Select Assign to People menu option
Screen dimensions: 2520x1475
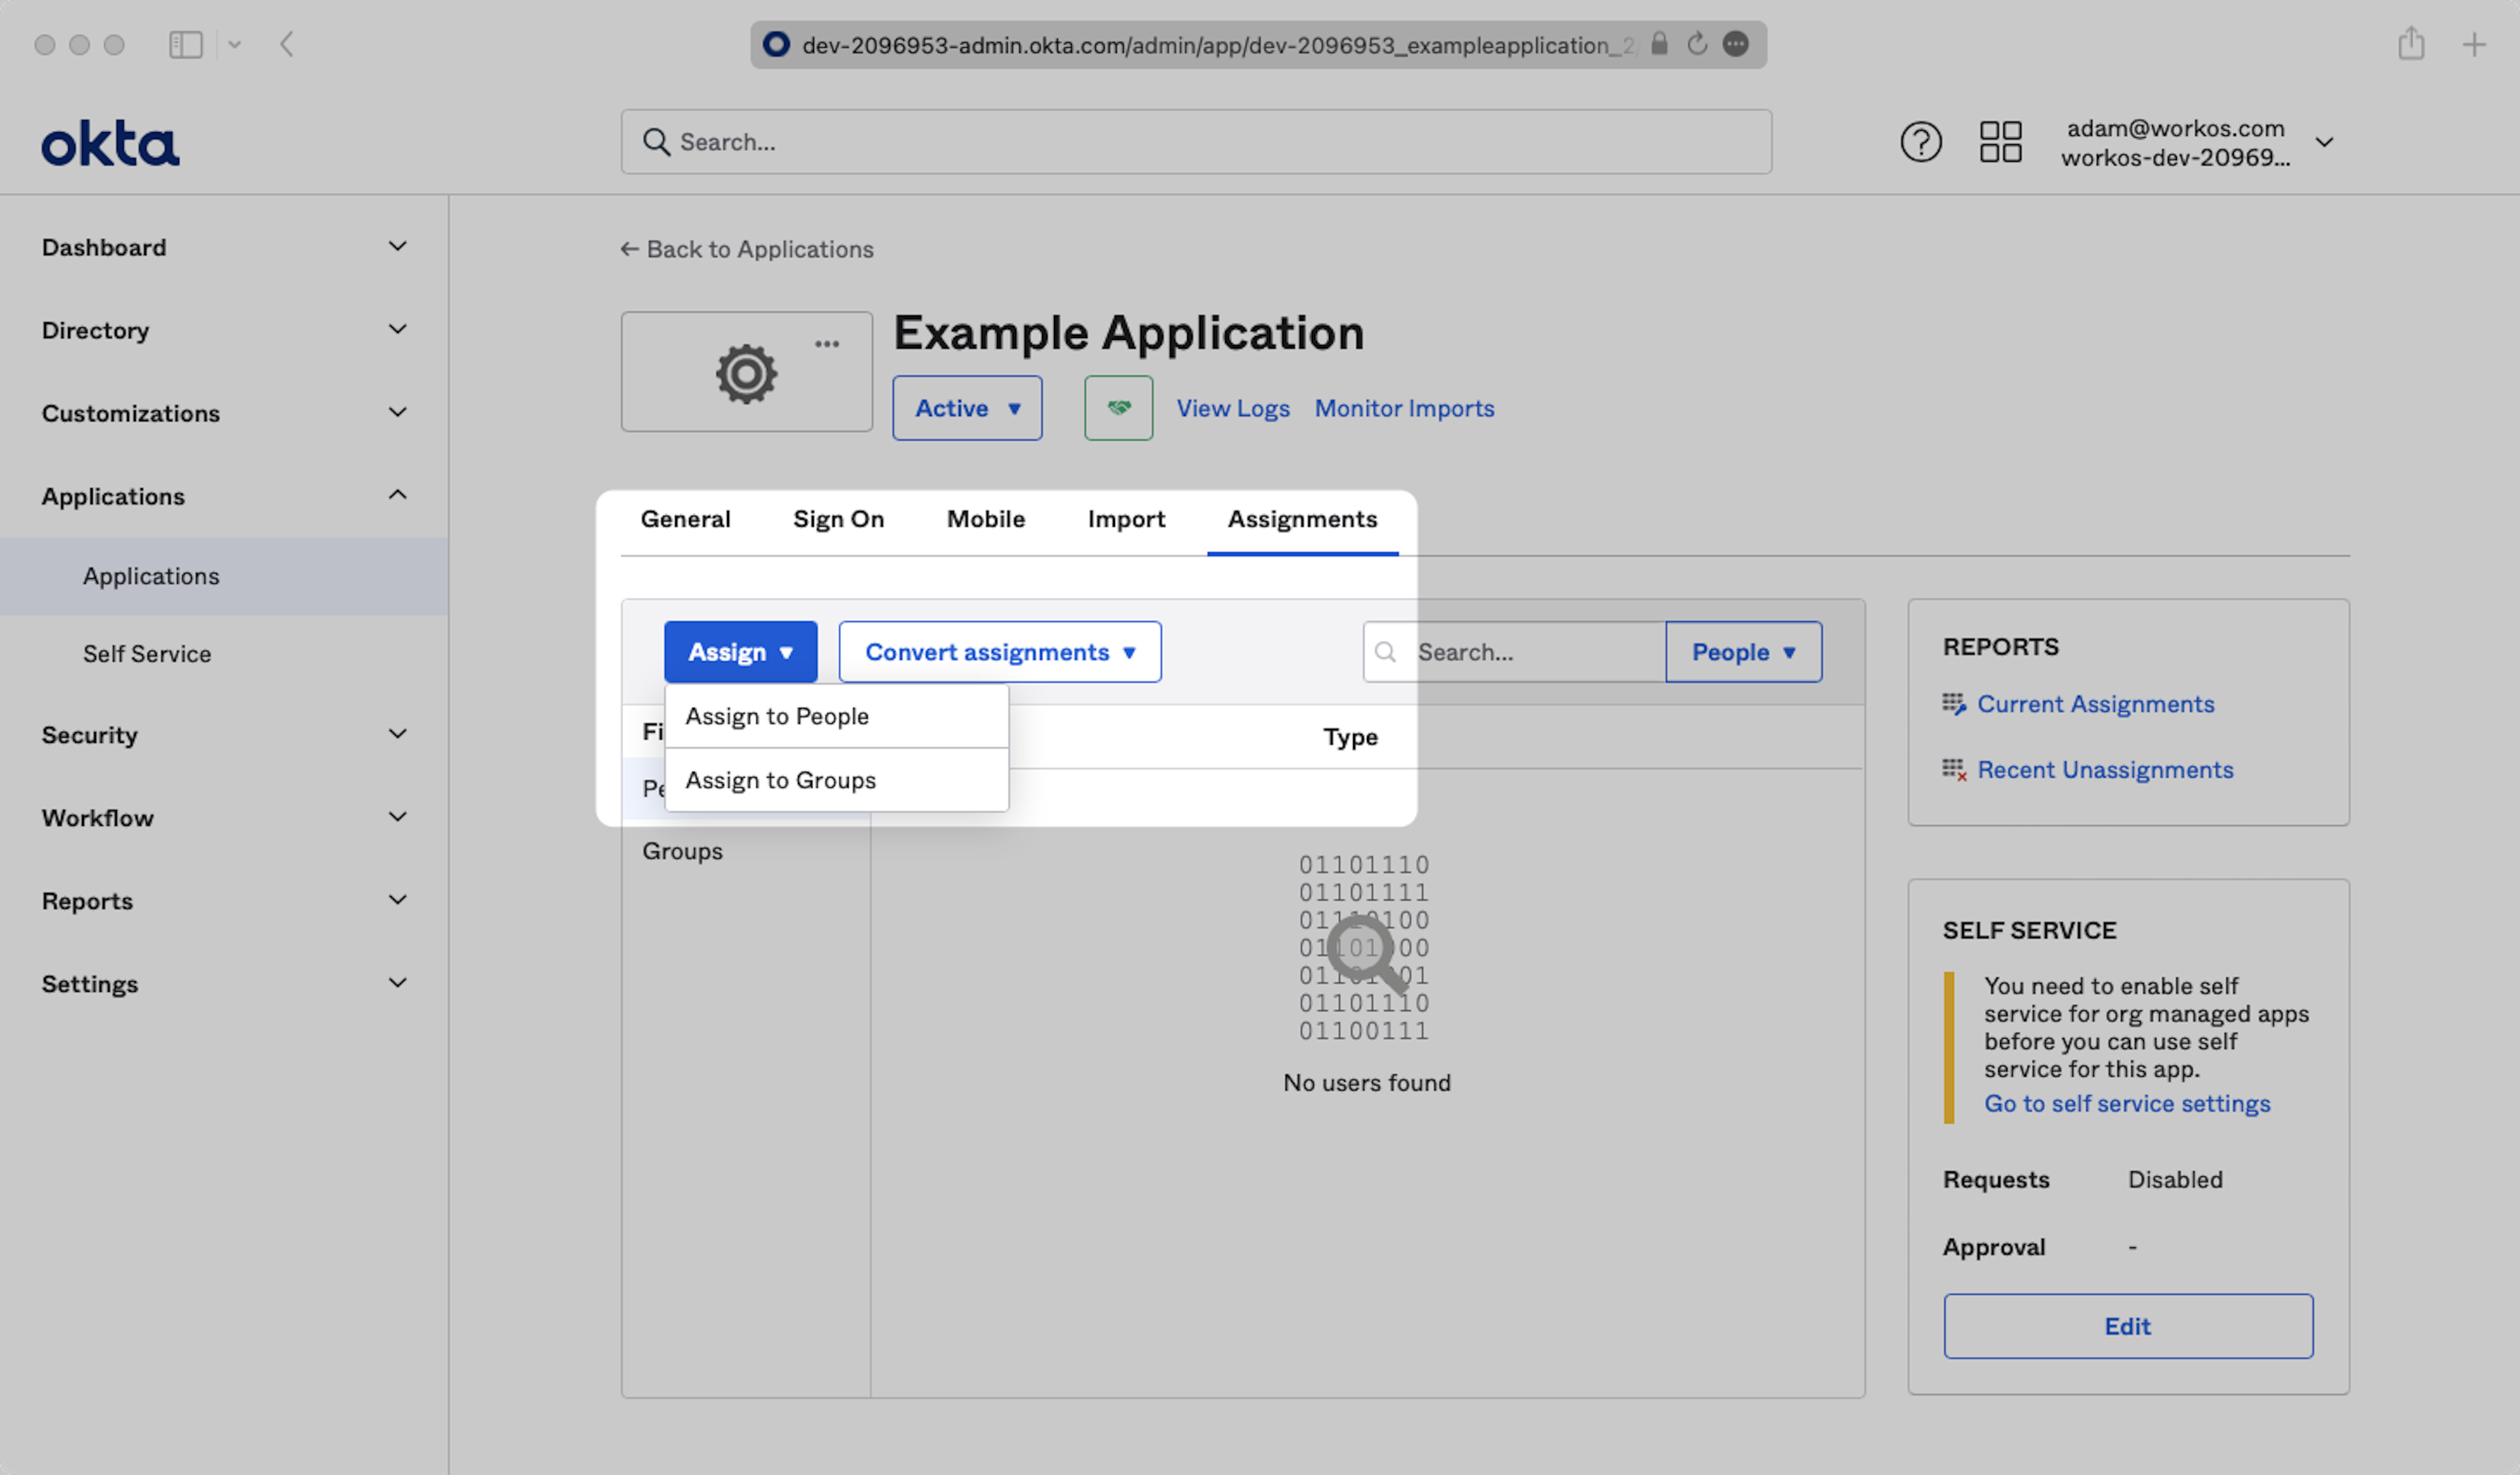(x=777, y=716)
